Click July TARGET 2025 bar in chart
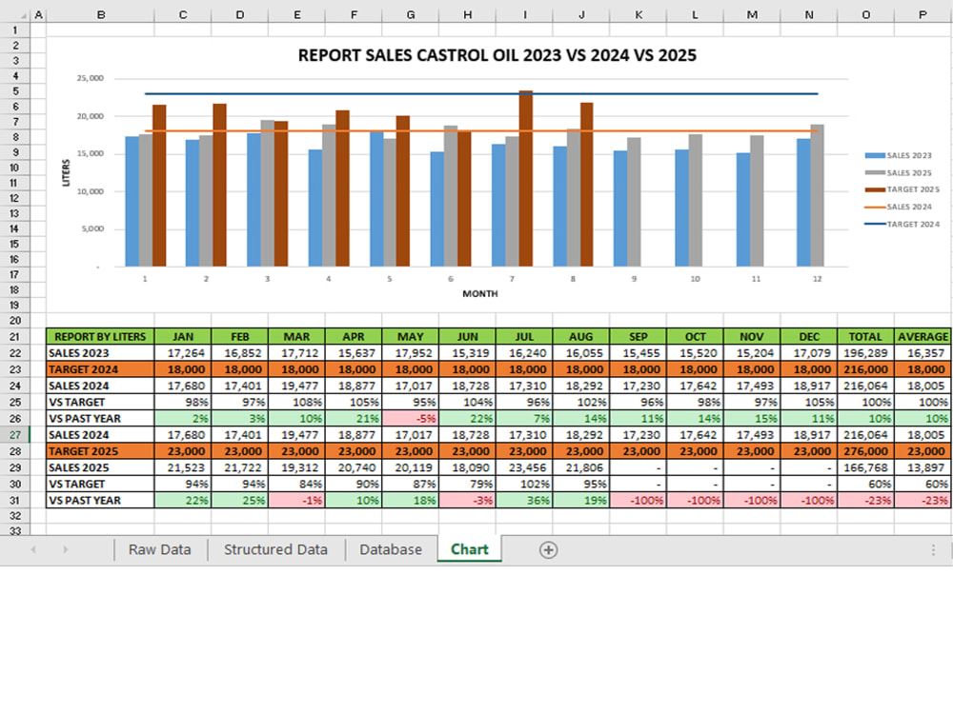This screenshot has width=953, height=714. tap(526, 179)
